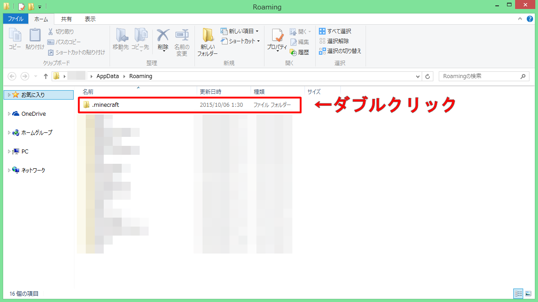
Task: Click Invert selection (選択の切り替え)
Action: click(x=340, y=51)
